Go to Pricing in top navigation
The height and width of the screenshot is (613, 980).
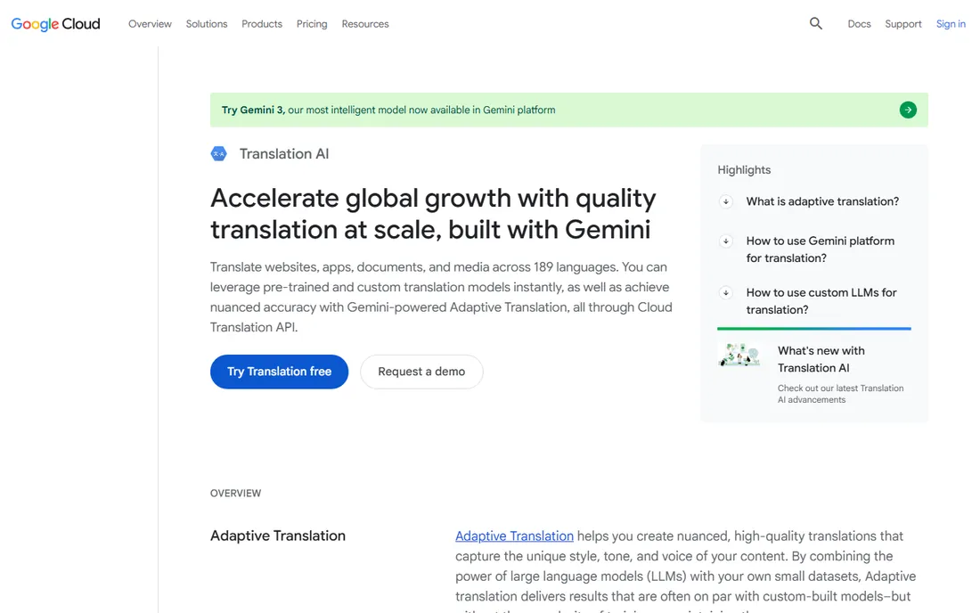(x=312, y=24)
